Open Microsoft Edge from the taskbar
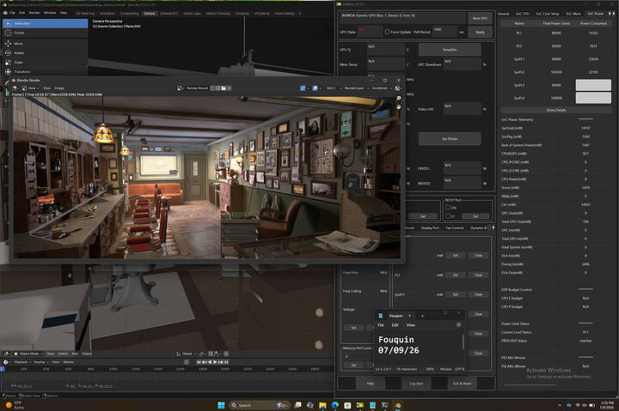Screen dimensions: 619x411 coord(335,405)
